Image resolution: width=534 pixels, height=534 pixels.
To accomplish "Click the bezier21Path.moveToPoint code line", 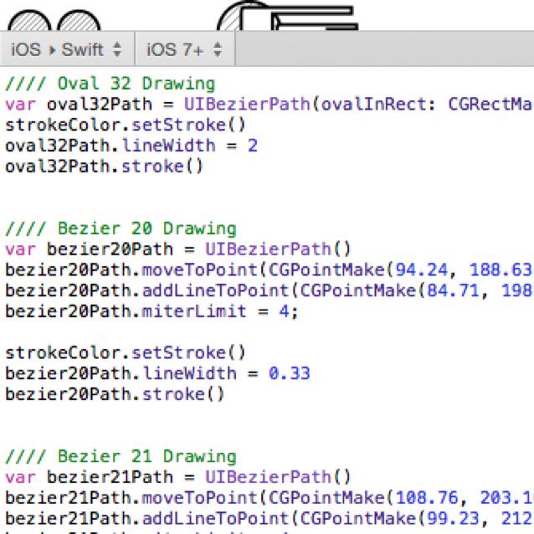I will 269,498.
